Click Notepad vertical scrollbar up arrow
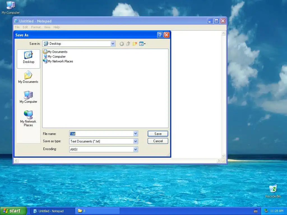The width and height of the screenshot is (287, 215). click(x=223, y=33)
